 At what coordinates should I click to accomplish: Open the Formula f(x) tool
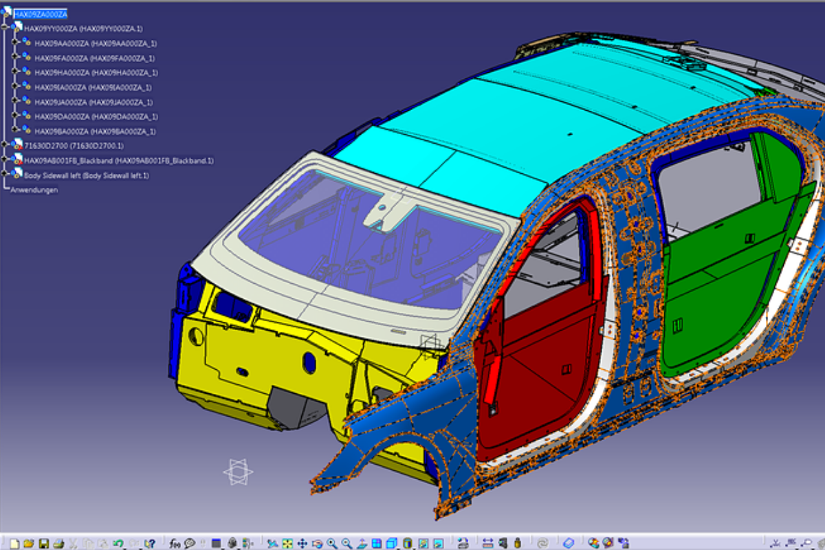[174, 542]
